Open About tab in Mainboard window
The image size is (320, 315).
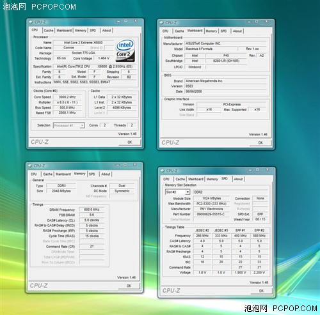click(237, 31)
